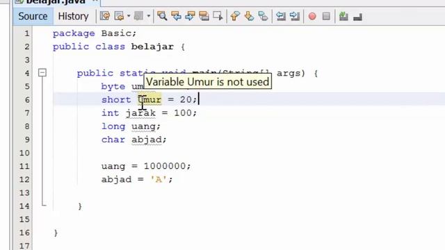
Task: Stop macro recording
Action: coord(326,16)
